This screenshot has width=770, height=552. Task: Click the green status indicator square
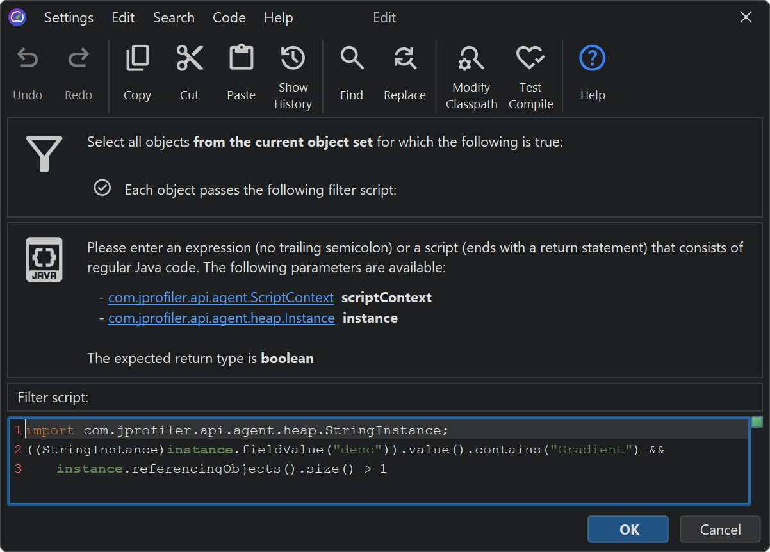click(757, 422)
